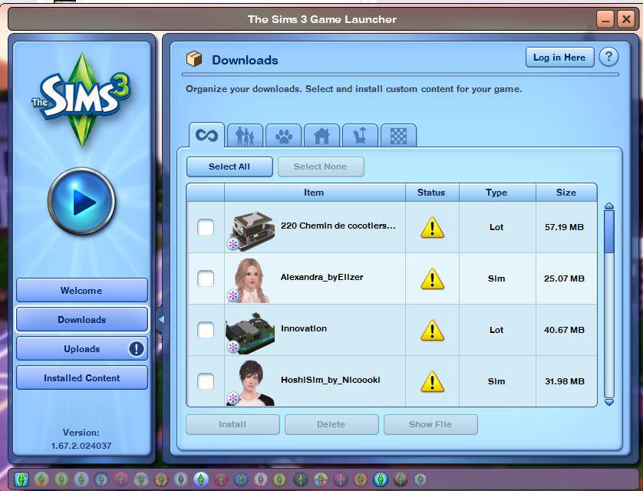643x491 pixels.
Task: Click the Downloads box icon in the header
Action: click(194, 59)
